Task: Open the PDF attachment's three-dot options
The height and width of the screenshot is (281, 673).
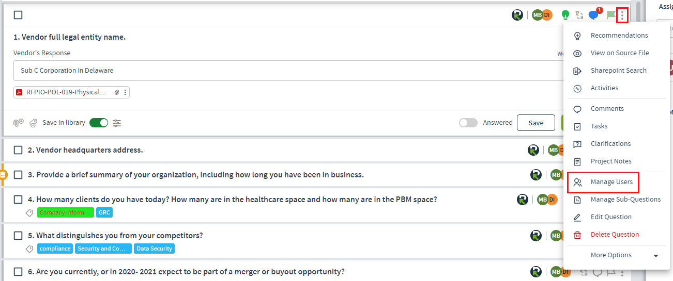Action: (125, 92)
